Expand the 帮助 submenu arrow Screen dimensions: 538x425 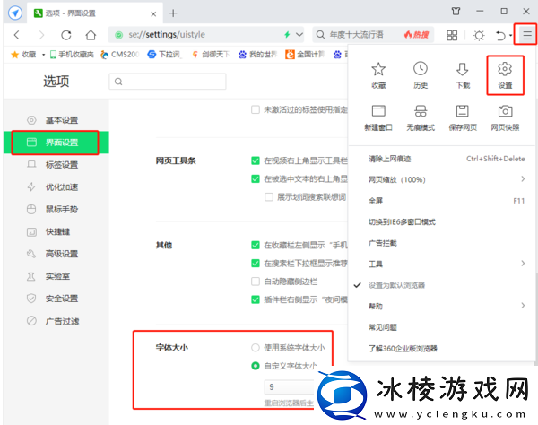click(x=523, y=305)
